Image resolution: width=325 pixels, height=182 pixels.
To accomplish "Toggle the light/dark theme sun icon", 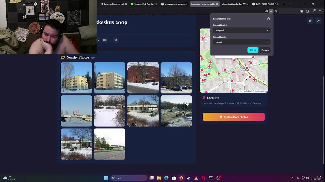I will coord(318,21).
